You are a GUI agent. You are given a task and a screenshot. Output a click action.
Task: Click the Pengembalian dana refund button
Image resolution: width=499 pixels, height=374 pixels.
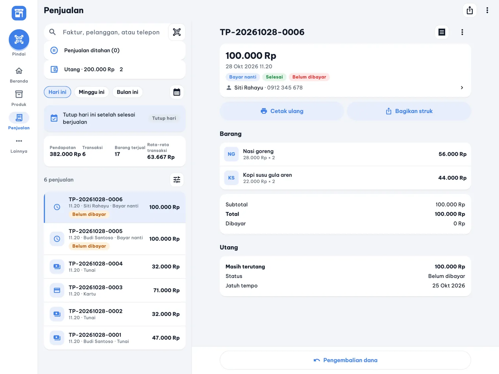pyautogui.click(x=345, y=360)
